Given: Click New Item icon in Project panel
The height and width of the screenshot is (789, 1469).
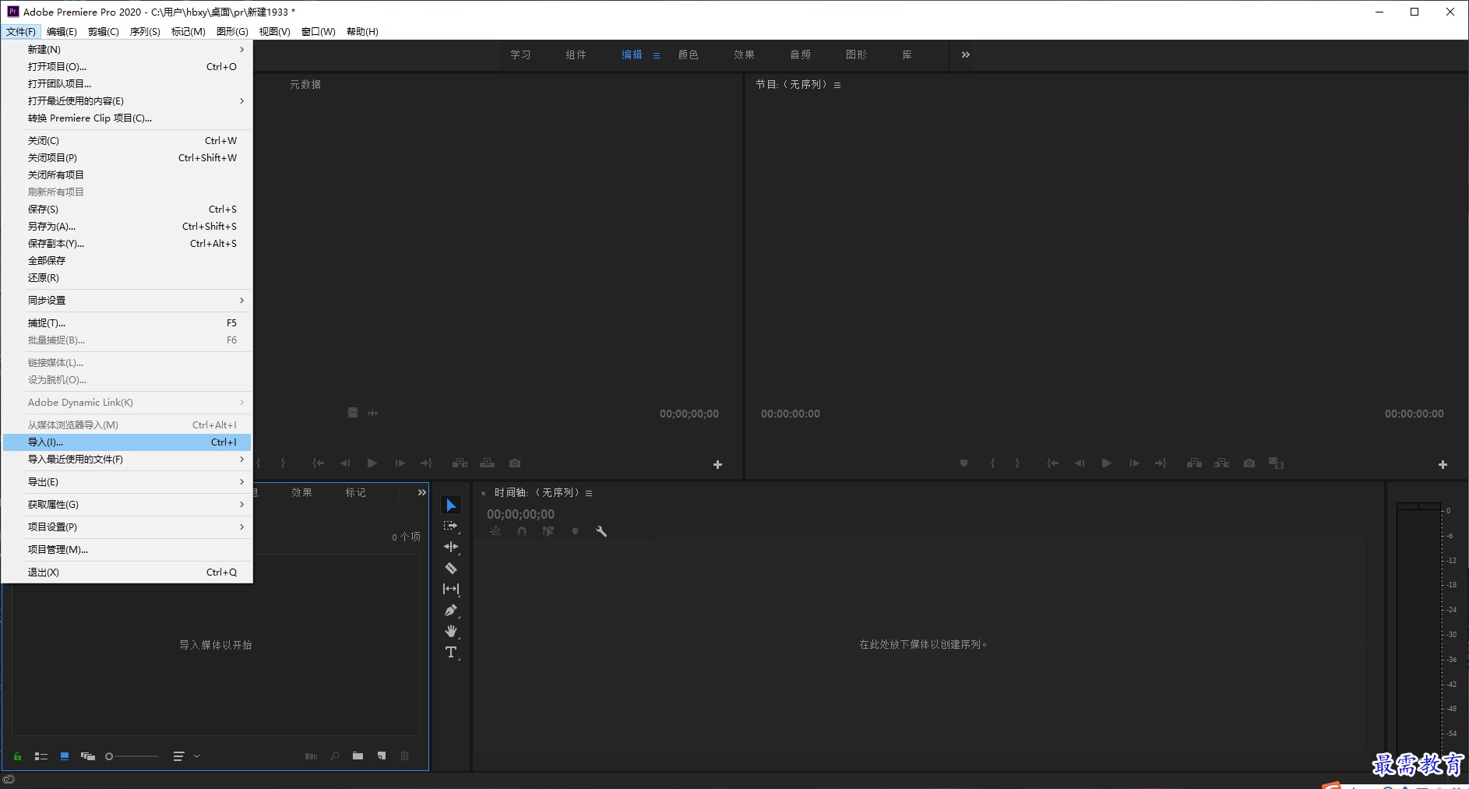Looking at the screenshot, I should 382,756.
